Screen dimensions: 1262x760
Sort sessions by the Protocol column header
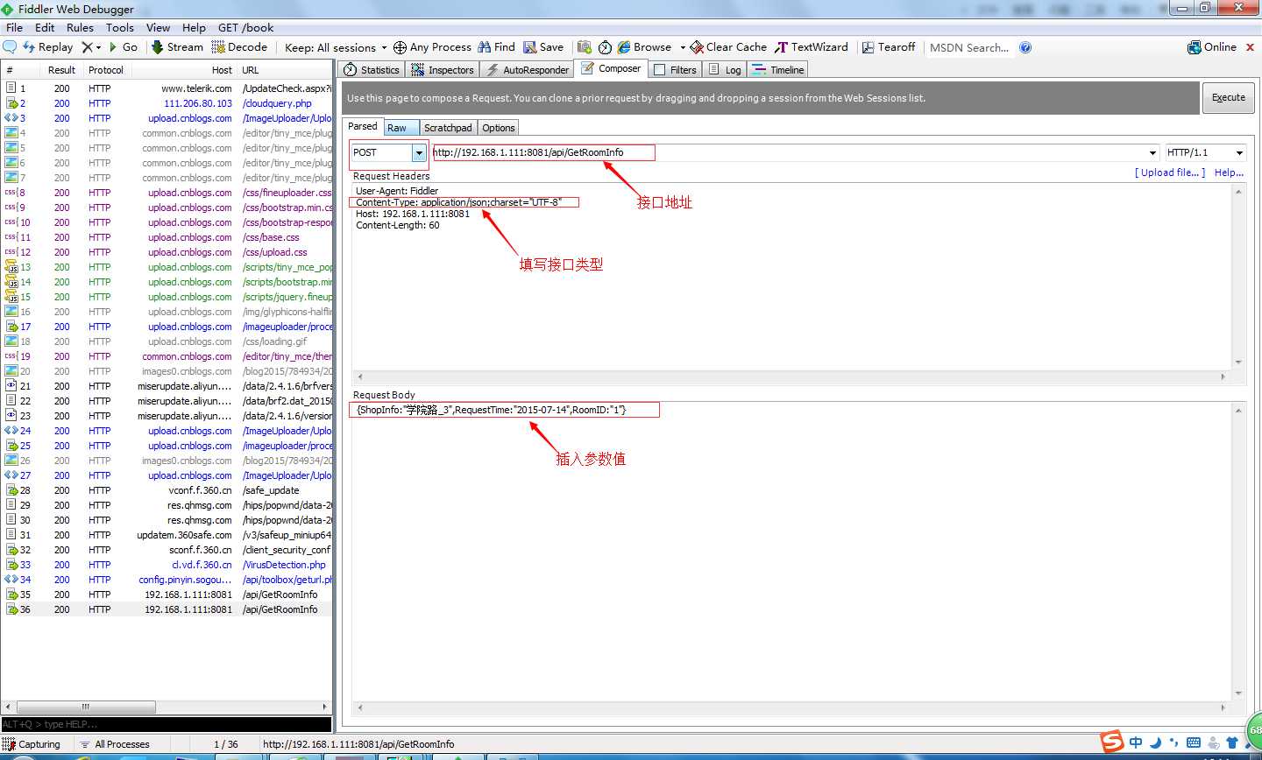coord(106,70)
